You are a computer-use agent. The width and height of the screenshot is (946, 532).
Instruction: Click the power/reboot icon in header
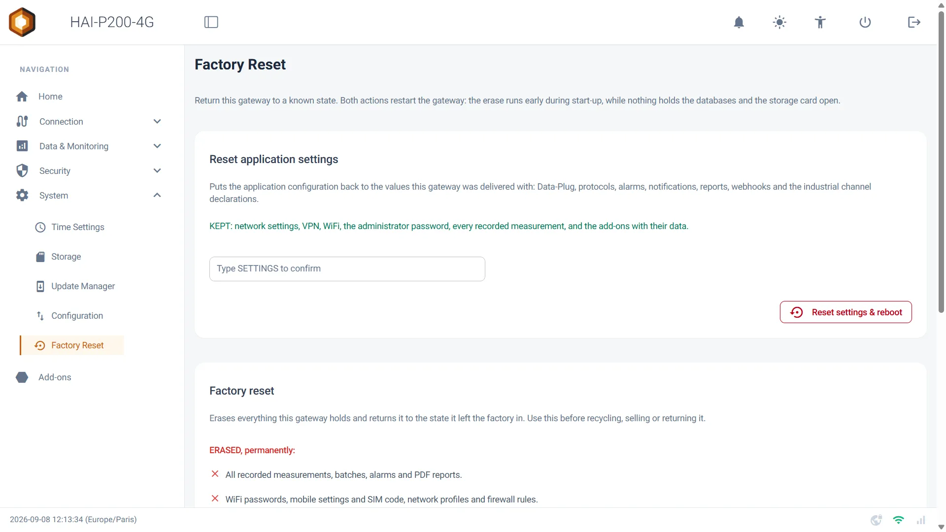(865, 22)
